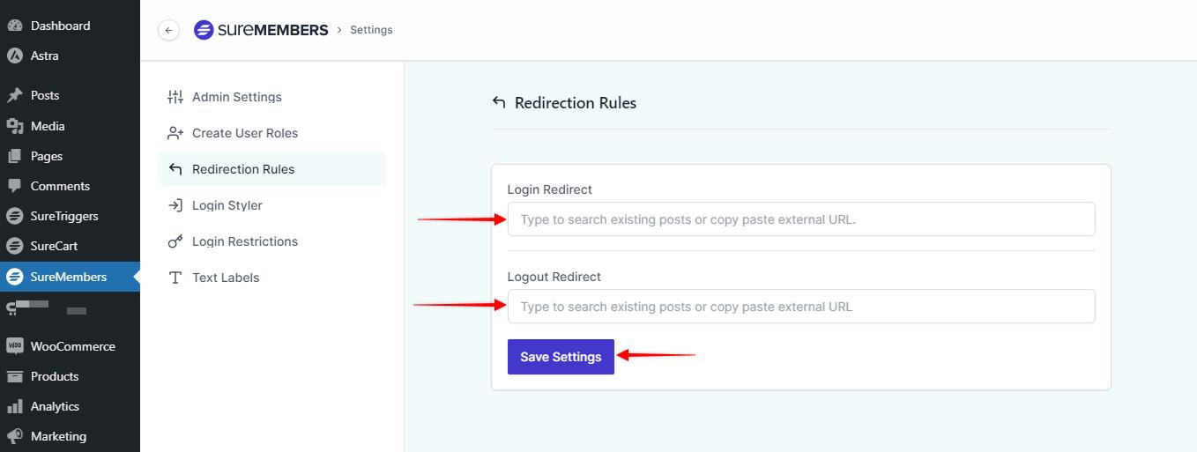Click the Text Labels T icon
Viewport: 1197px width, 452px height.
click(175, 278)
